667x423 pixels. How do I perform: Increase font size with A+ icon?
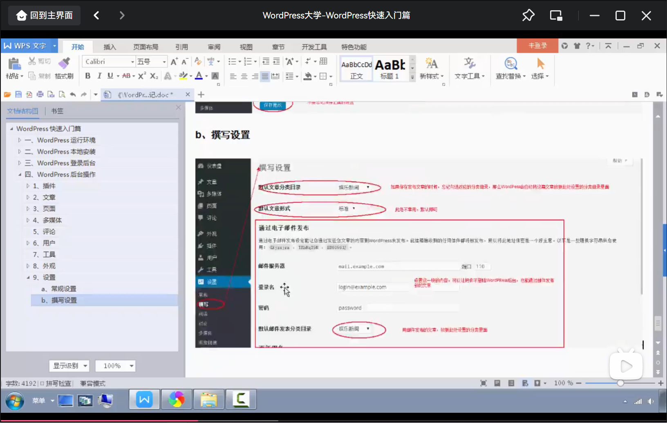(x=175, y=62)
